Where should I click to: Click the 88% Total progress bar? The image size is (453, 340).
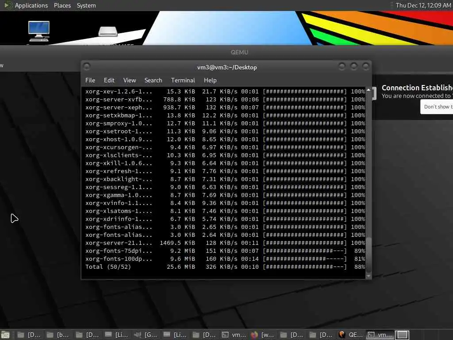coord(305,267)
